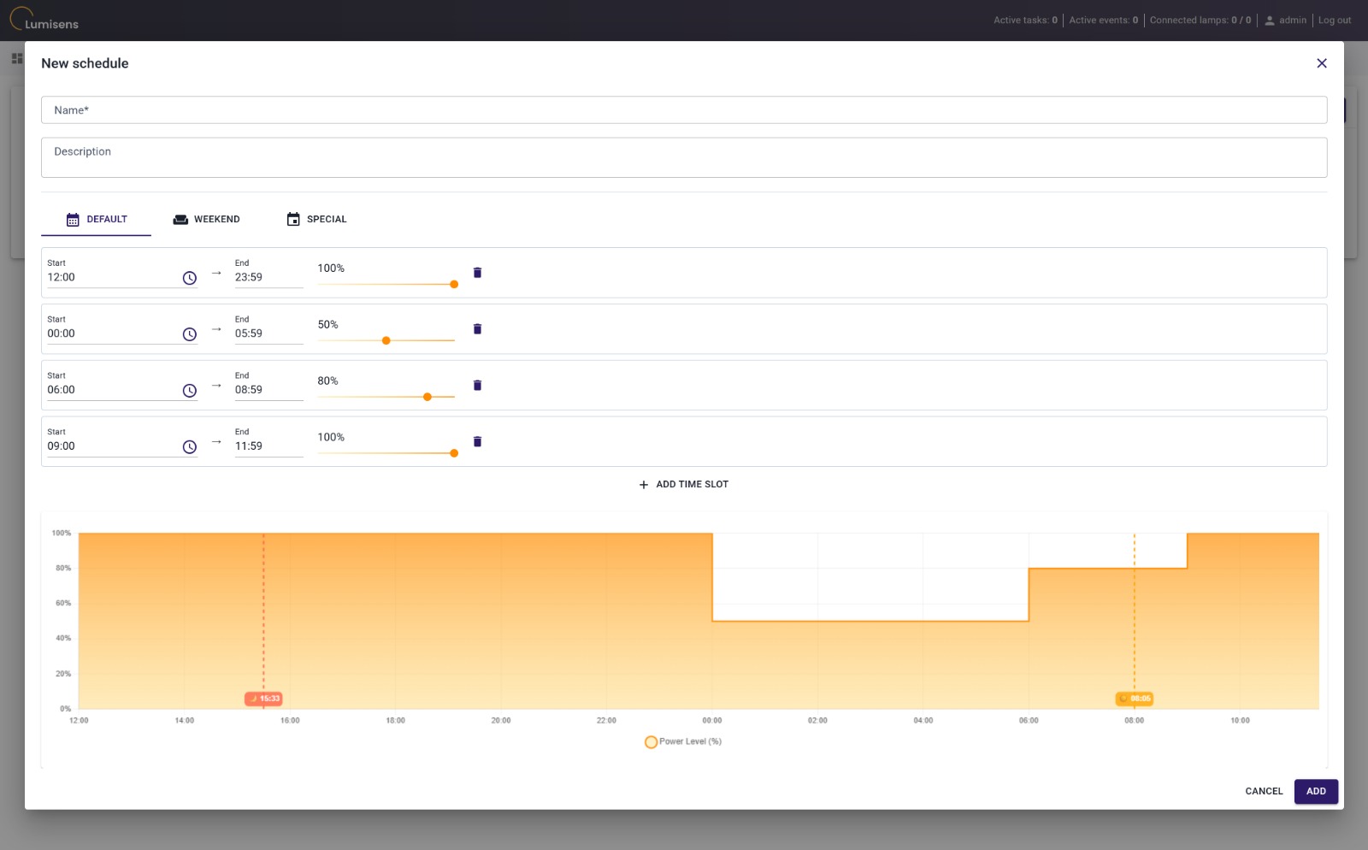Log out of the admin account
1368x850 pixels.
click(x=1335, y=21)
